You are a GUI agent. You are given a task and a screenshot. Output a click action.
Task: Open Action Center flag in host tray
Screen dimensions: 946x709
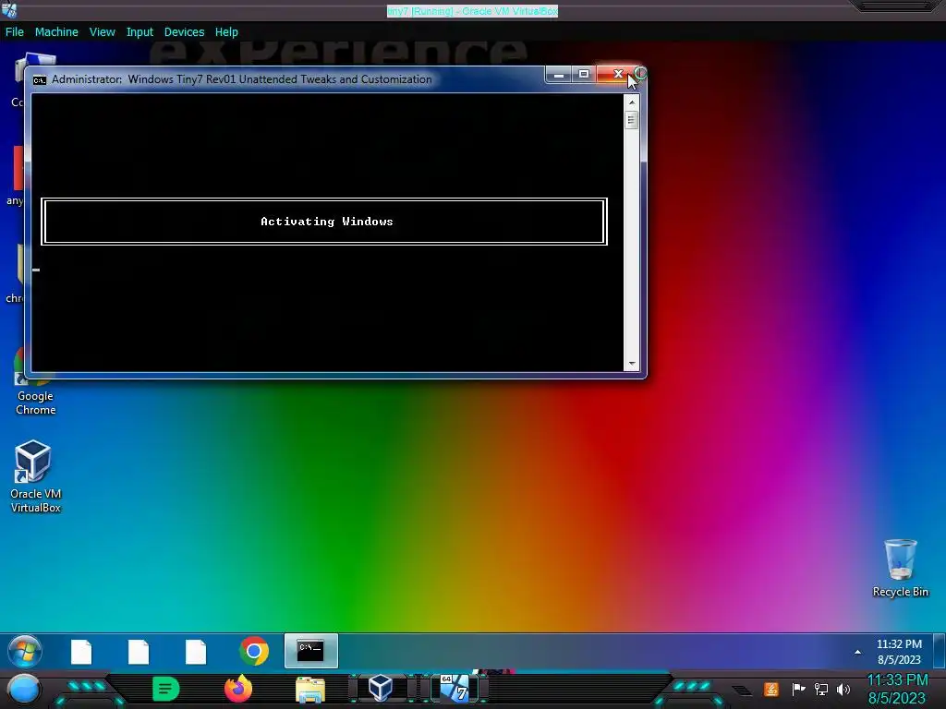click(x=798, y=689)
